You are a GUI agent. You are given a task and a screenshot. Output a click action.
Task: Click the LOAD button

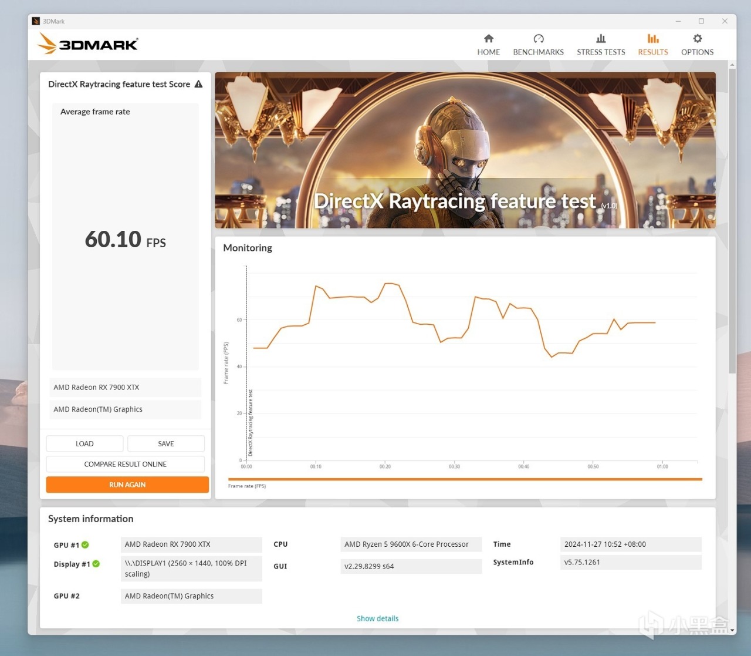[x=84, y=443]
